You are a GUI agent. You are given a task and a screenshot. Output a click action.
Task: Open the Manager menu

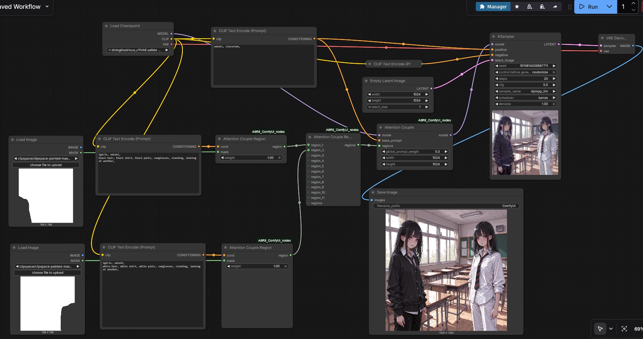tap(493, 6)
